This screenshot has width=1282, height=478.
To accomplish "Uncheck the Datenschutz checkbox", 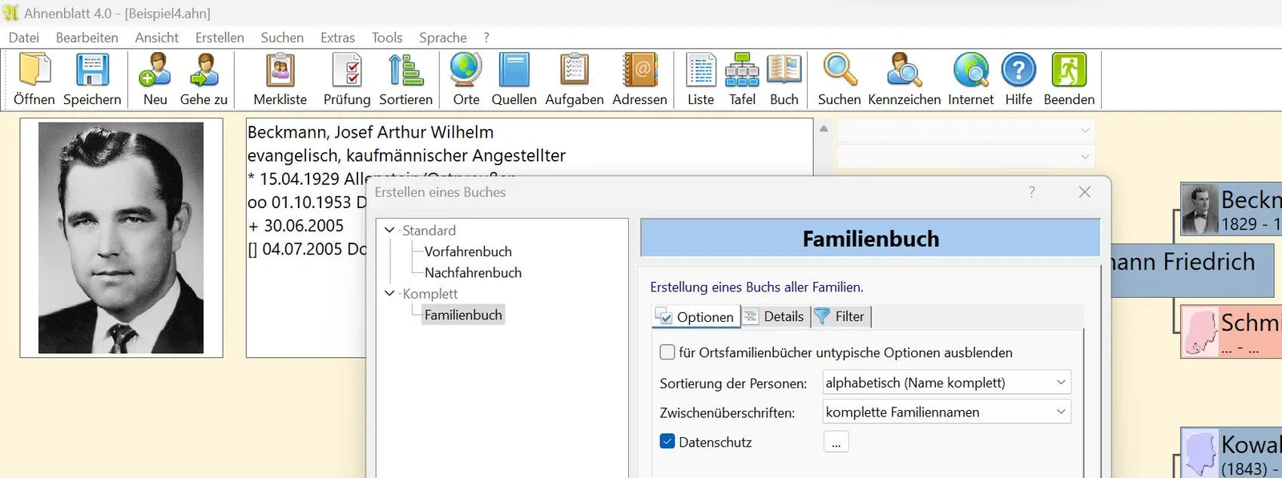I will (x=667, y=441).
